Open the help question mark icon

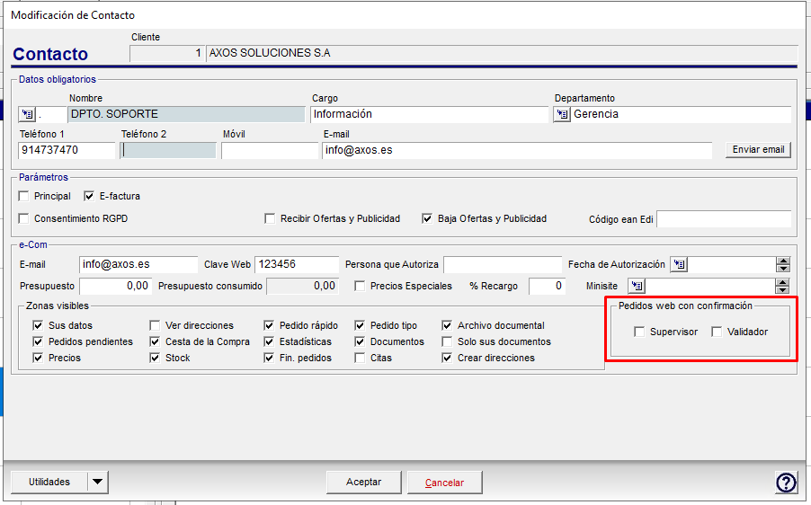coord(786,483)
